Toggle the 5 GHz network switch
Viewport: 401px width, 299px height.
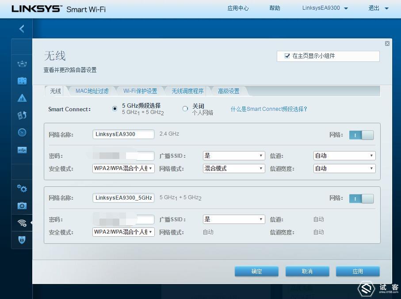[x=361, y=198]
